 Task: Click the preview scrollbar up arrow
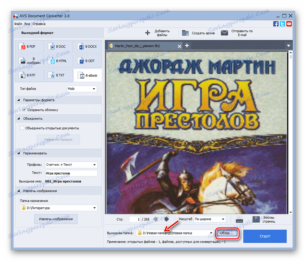(x=291, y=52)
